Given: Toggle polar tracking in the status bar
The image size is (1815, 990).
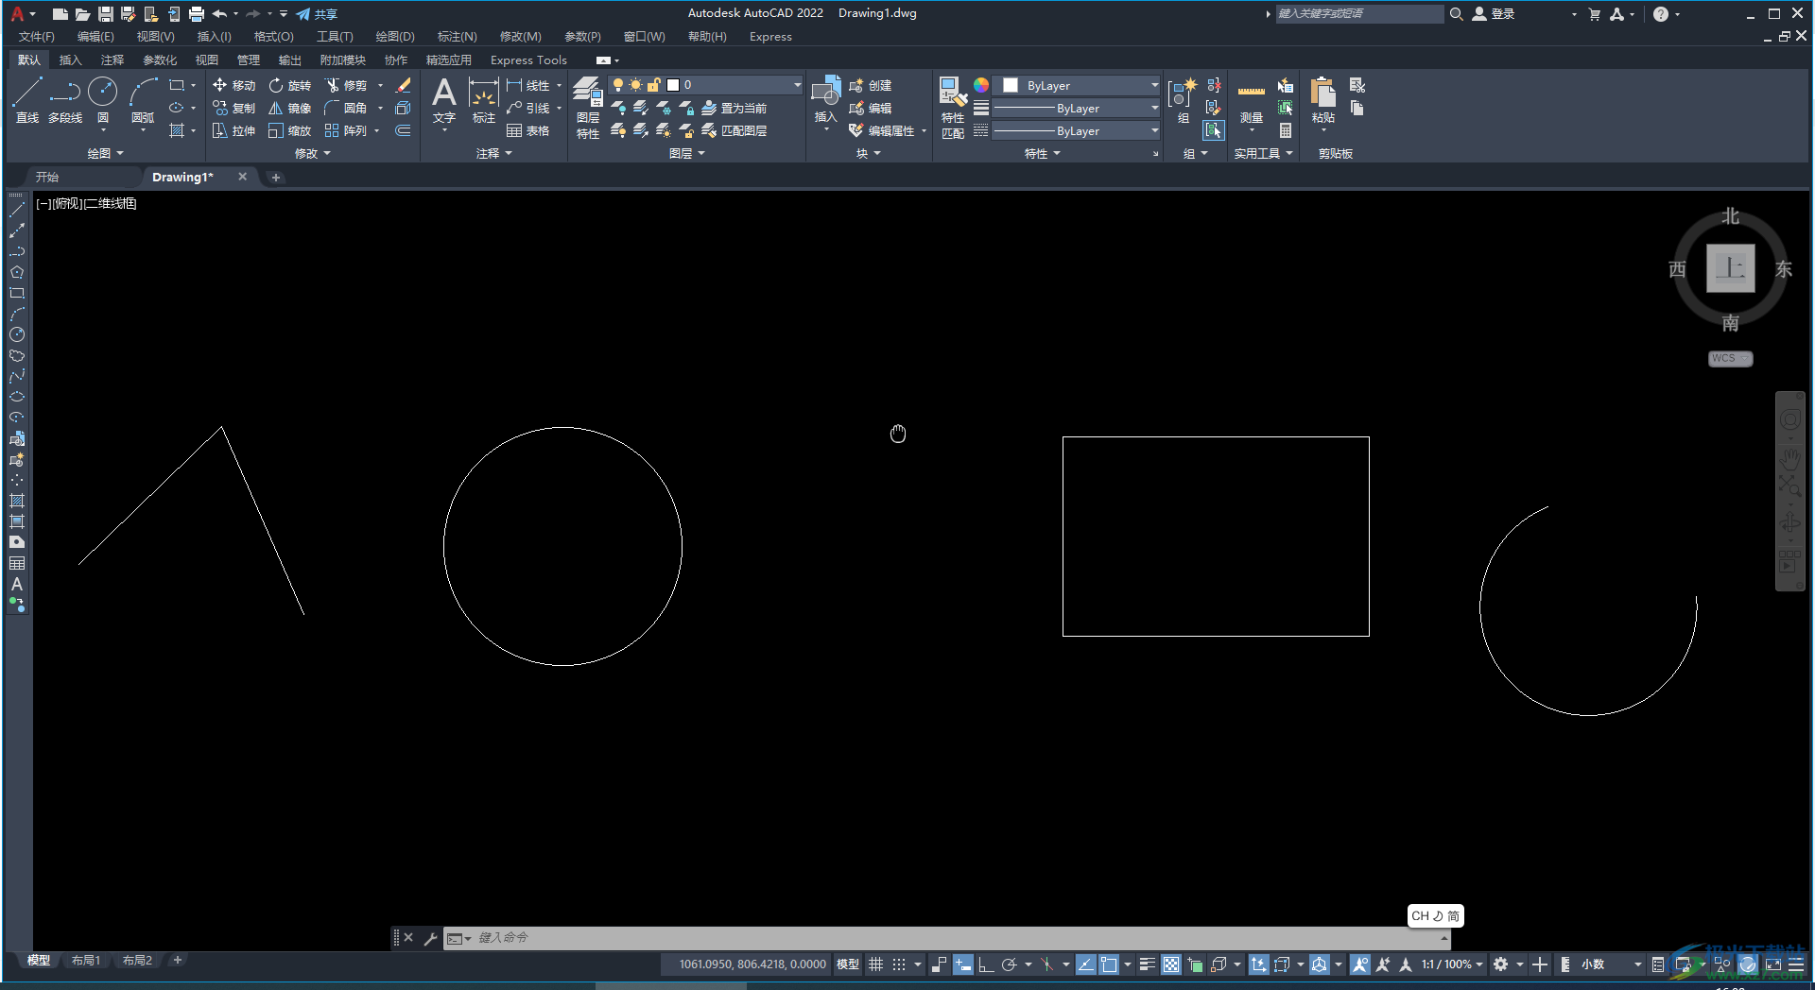Looking at the screenshot, I should click(x=1009, y=964).
